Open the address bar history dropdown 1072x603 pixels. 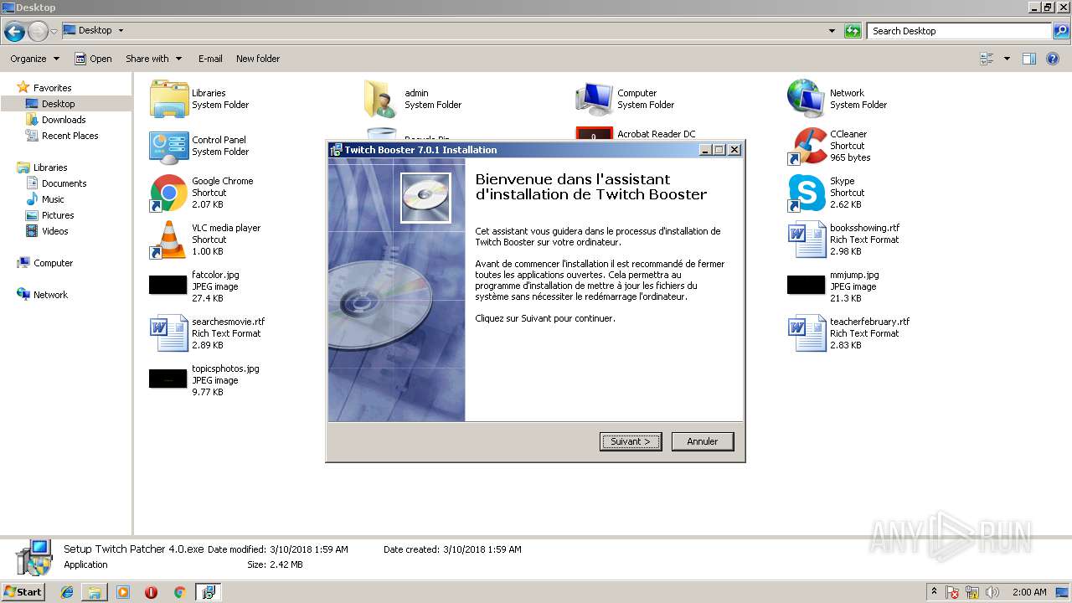pyautogui.click(x=832, y=31)
